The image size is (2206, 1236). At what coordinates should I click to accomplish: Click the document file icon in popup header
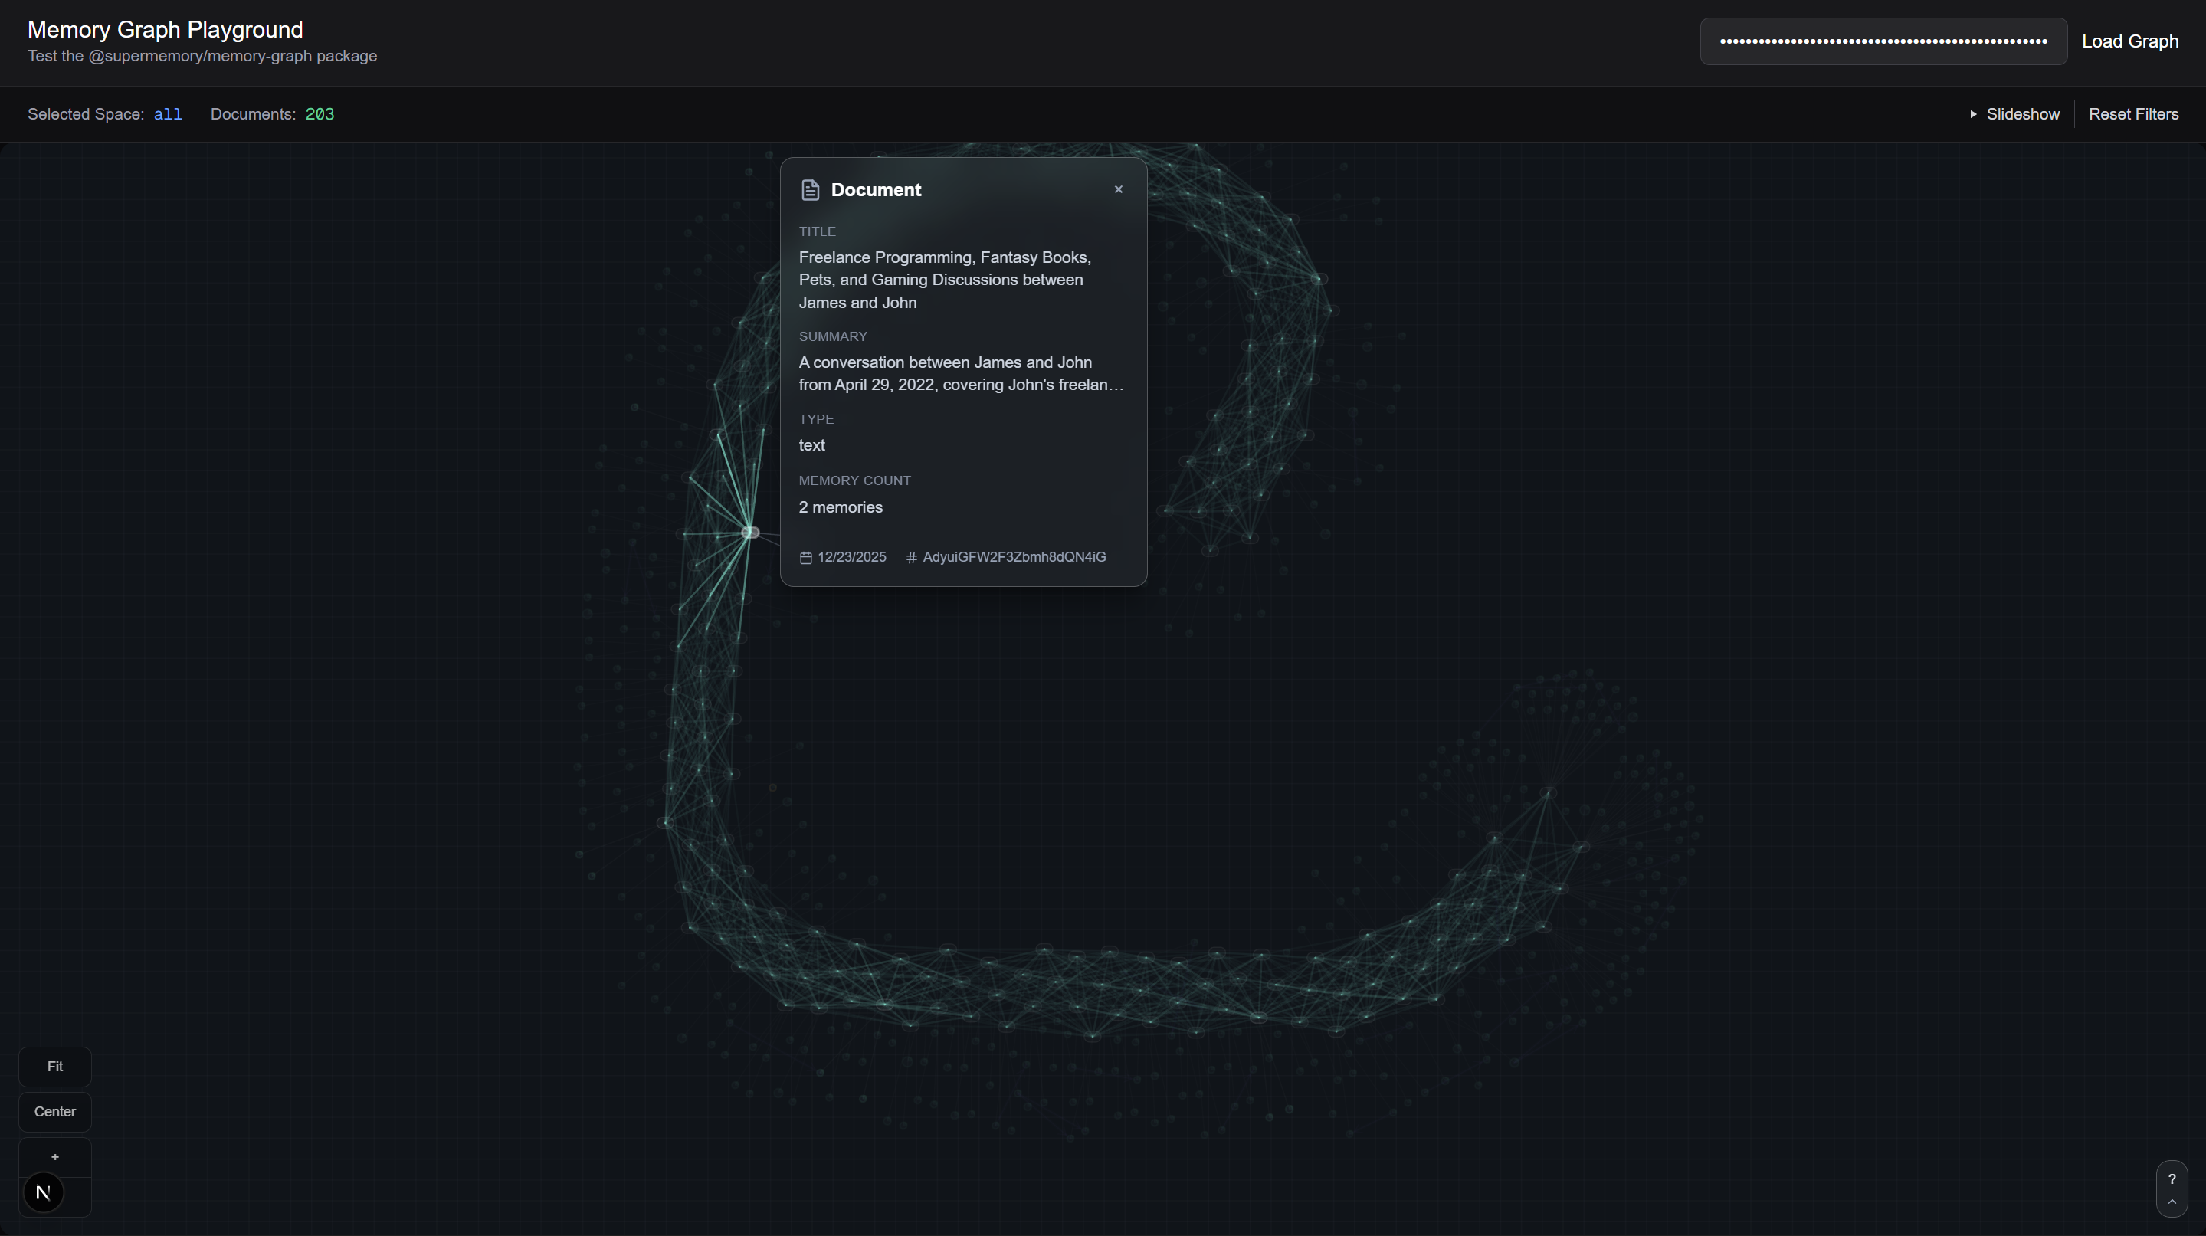click(x=810, y=190)
